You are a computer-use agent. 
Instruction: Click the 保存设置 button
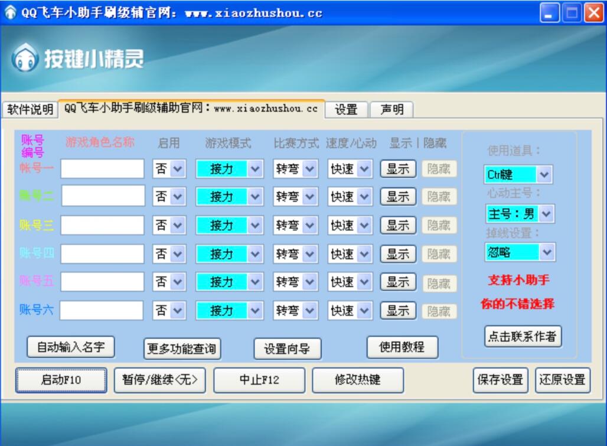point(500,380)
